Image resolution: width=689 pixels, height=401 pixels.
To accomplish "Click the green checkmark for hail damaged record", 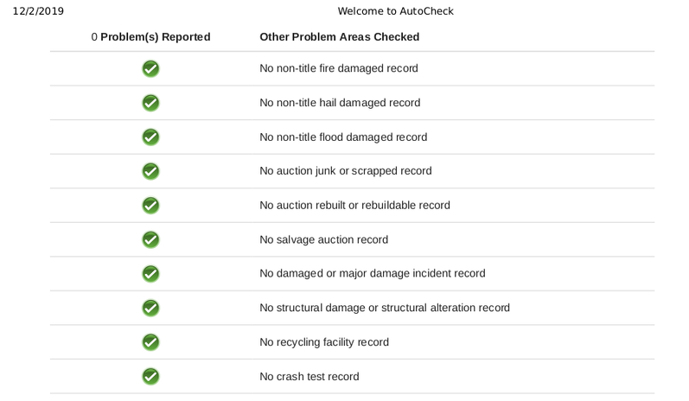I will coord(150,103).
